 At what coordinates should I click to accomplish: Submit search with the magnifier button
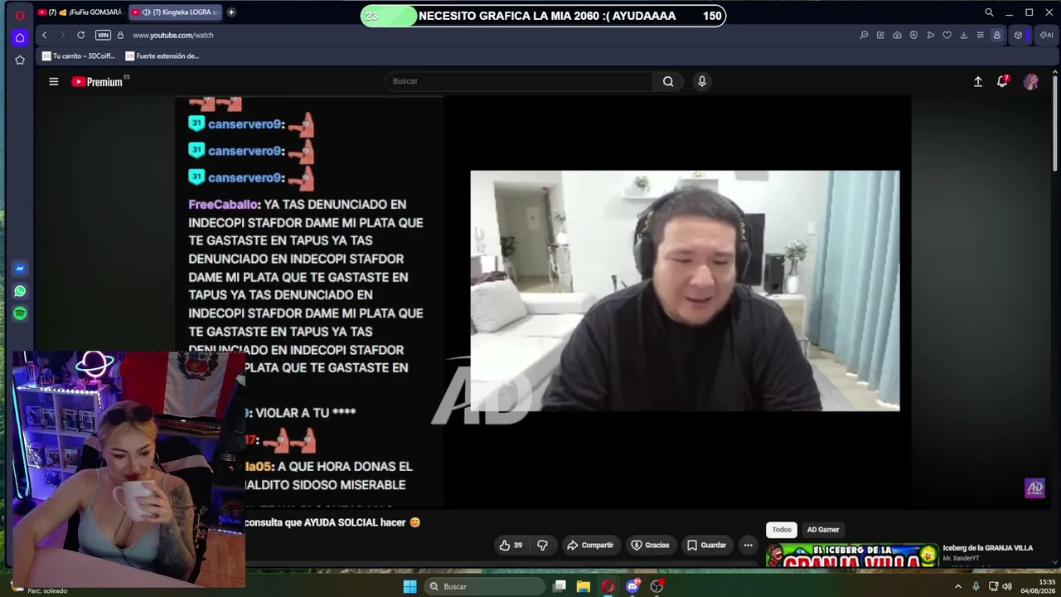[668, 81]
